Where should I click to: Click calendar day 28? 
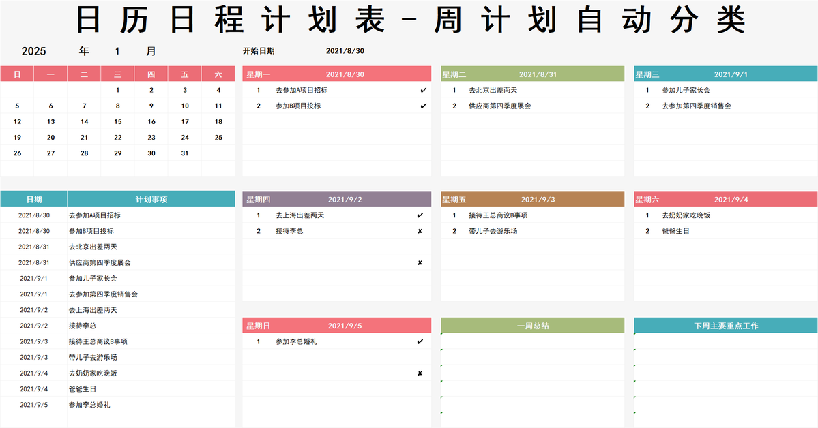(84, 153)
